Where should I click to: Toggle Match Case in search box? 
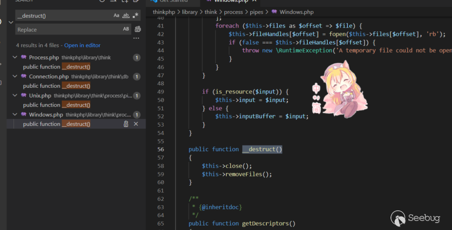click(116, 15)
